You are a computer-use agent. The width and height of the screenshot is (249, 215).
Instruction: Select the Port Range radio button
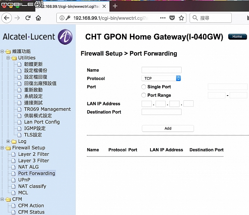coord(144,95)
